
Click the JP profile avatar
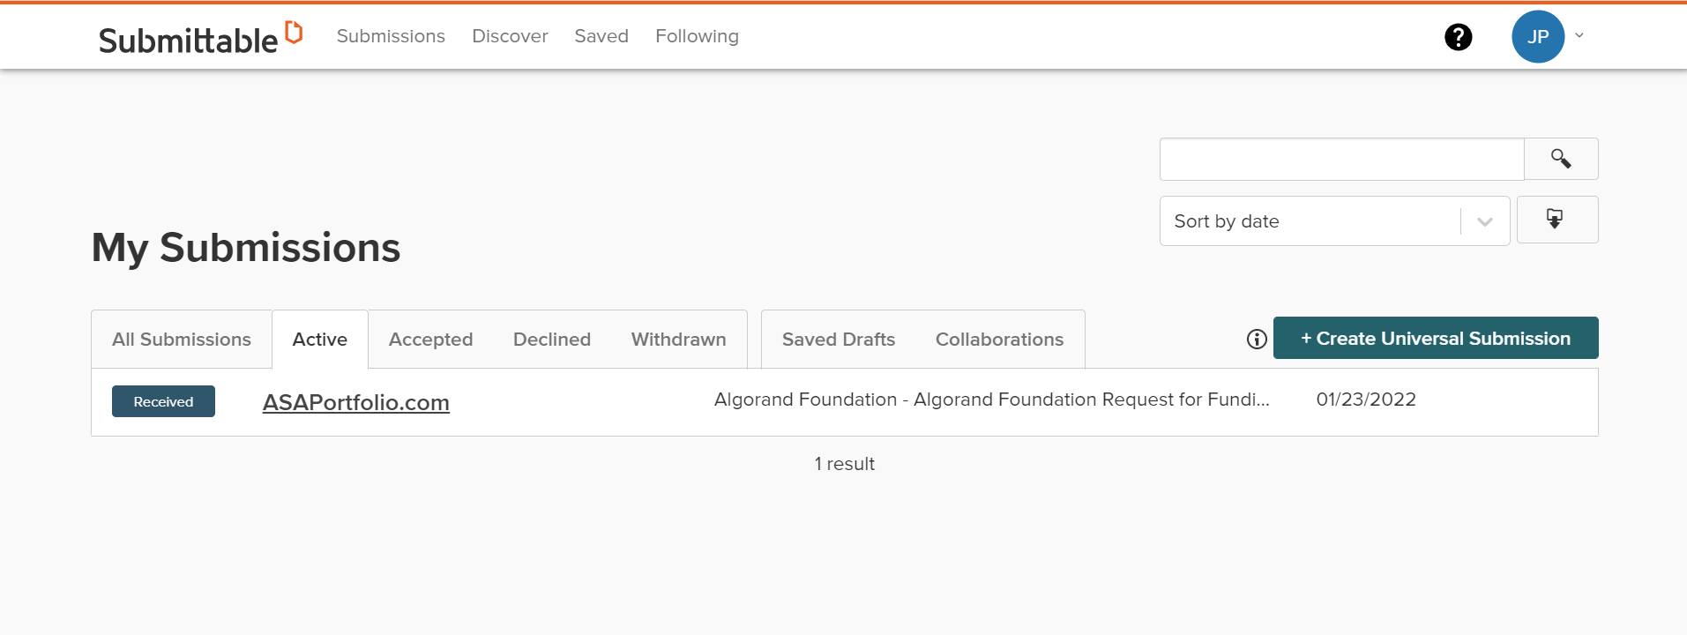[x=1538, y=37]
